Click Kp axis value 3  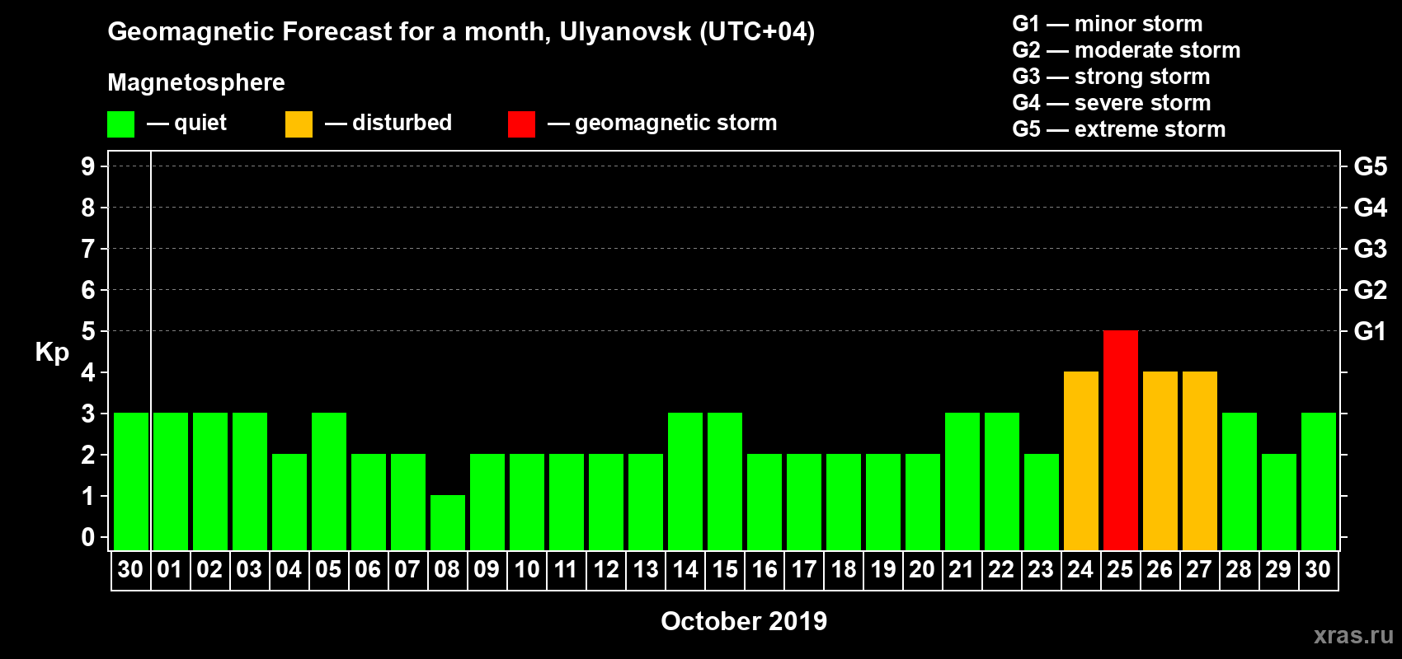[x=88, y=414]
